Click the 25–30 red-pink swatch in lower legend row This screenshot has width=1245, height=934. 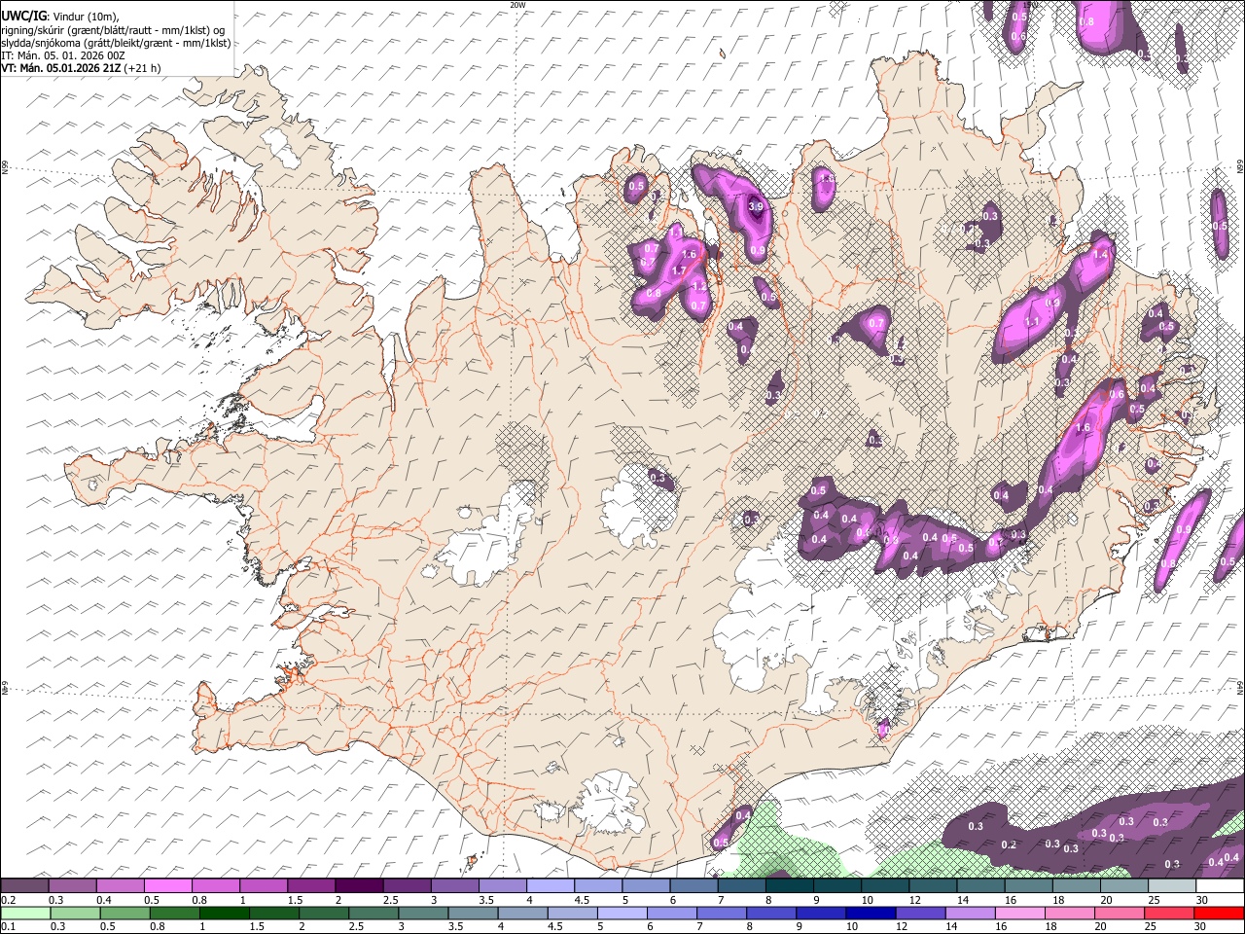pos(1170,913)
